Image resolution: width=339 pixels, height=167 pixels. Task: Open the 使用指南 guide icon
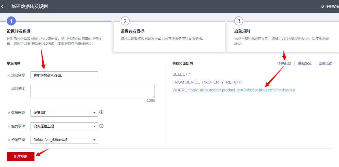click(323, 6)
